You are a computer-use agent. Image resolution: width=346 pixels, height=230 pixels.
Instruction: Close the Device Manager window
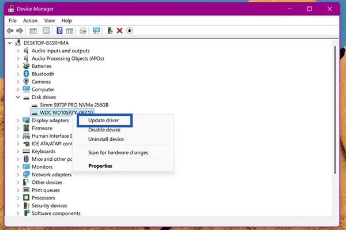tap(330, 9)
